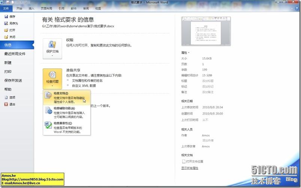Click the document preview thumbnail
The width and height of the screenshot is (301, 188).
coord(206,31)
